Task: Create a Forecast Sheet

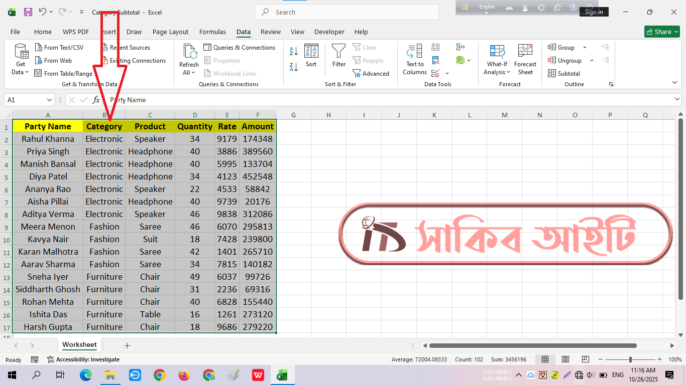Action: click(525, 59)
